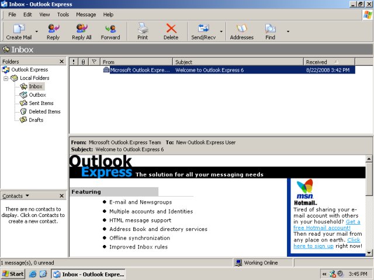Open the View menu

(x=44, y=15)
